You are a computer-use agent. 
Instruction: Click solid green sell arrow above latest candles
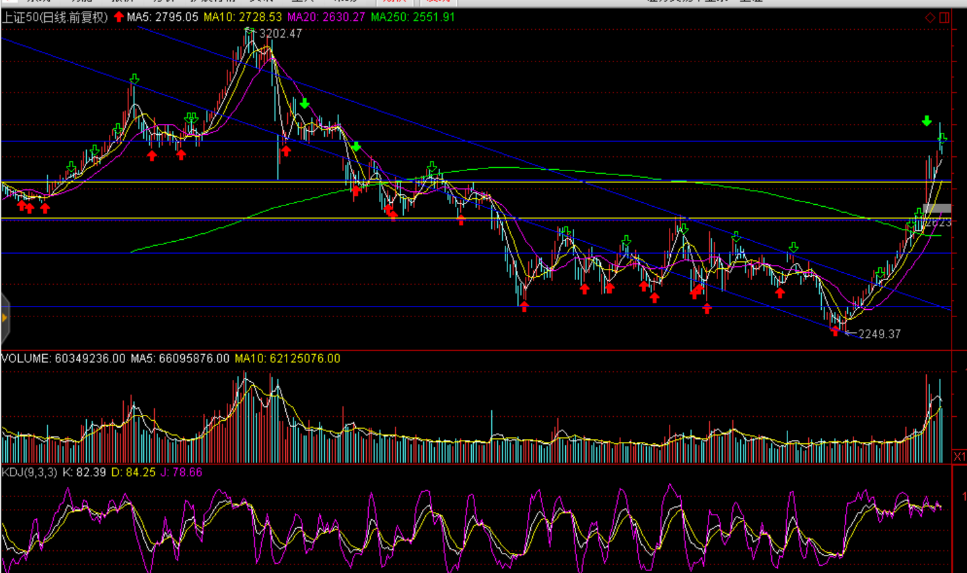pyautogui.click(x=927, y=121)
